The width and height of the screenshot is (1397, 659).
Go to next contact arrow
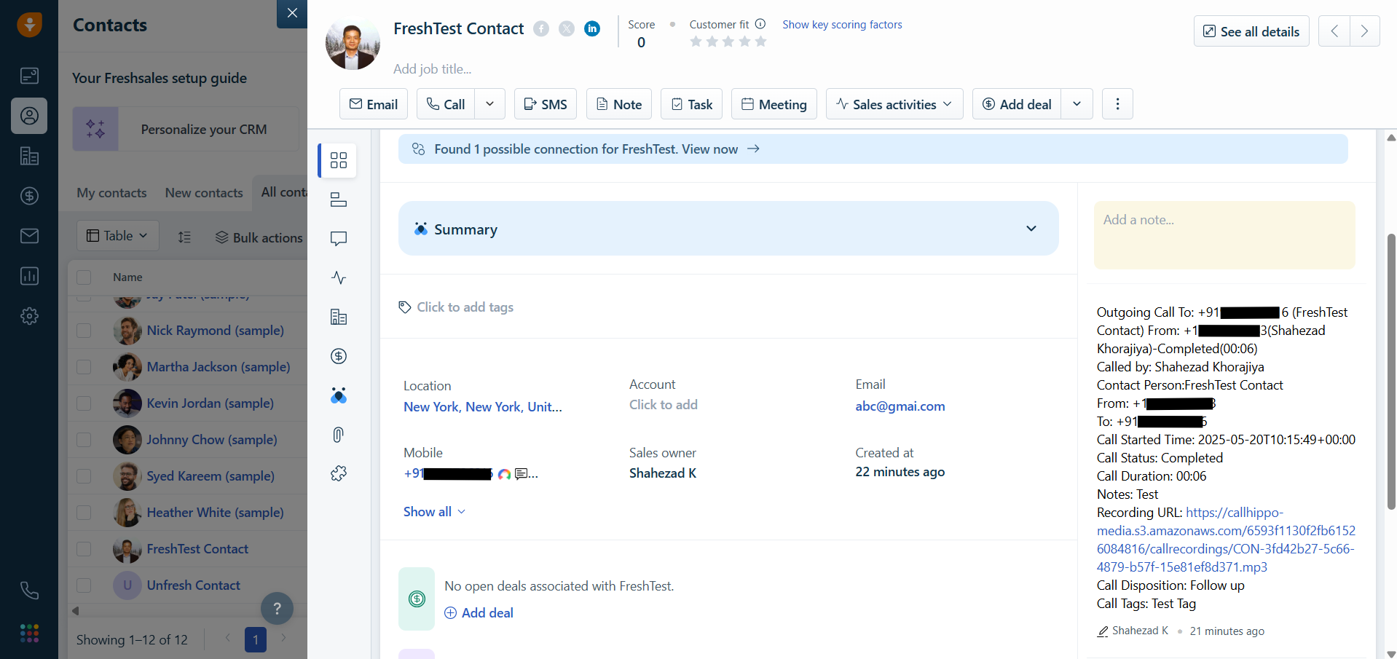coord(1365,31)
